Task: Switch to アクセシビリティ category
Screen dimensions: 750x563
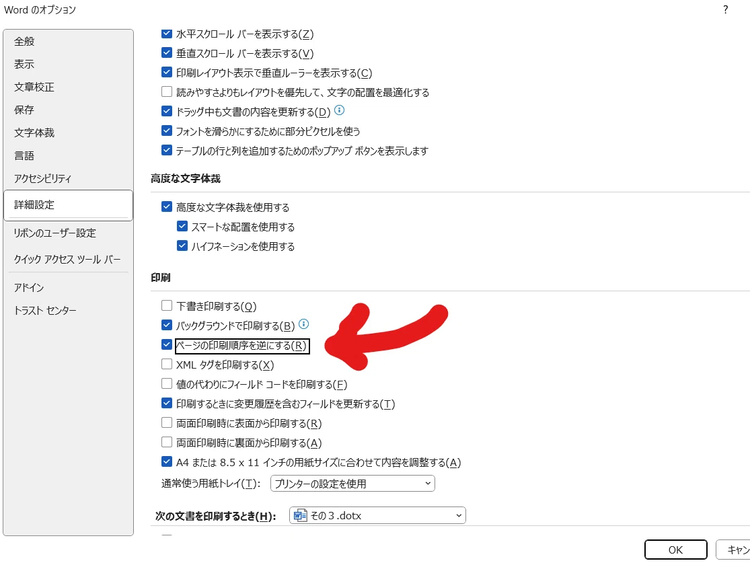Action: (x=68, y=178)
